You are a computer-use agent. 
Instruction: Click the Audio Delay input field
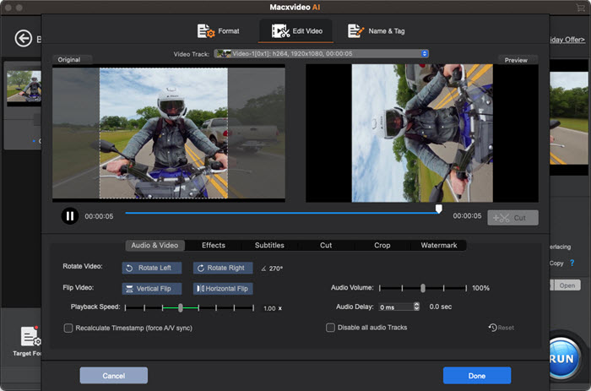coord(396,307)
